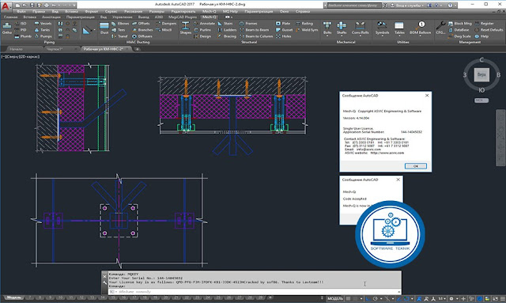Close the Mech-Q version message dialog

pos(427,96)
